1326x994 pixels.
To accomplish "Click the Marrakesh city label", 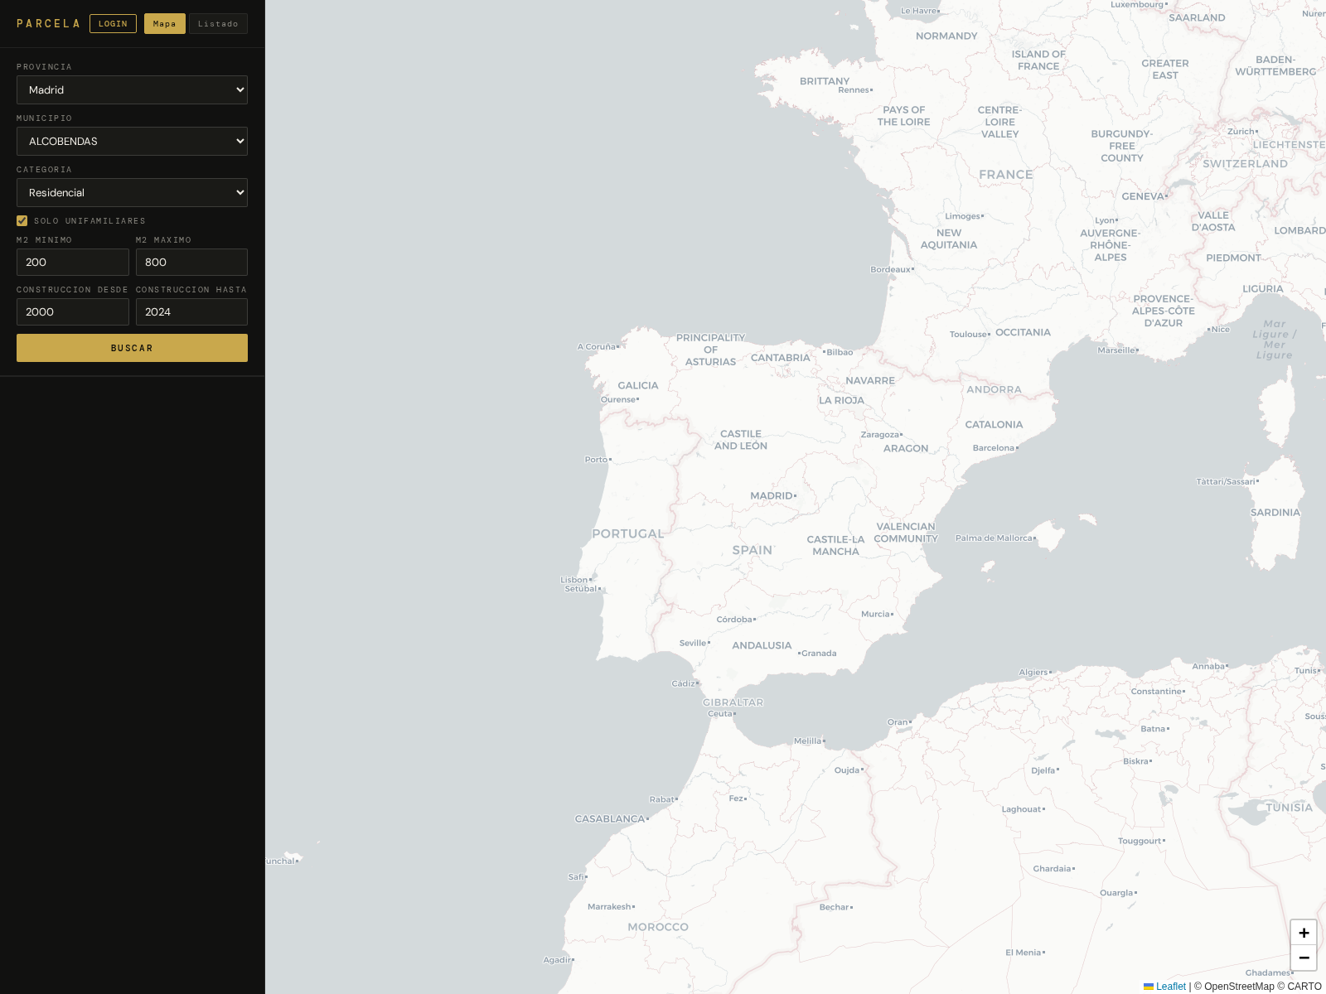I will pyautogui.click(x=610, y=907).
